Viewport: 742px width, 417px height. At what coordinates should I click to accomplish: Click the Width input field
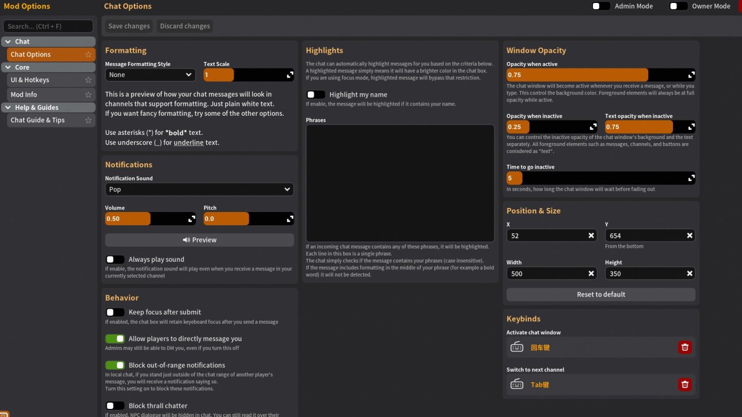tap(552, 273)
